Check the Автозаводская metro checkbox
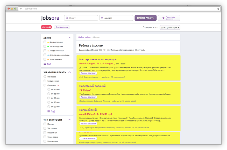 tap(45, 46)
